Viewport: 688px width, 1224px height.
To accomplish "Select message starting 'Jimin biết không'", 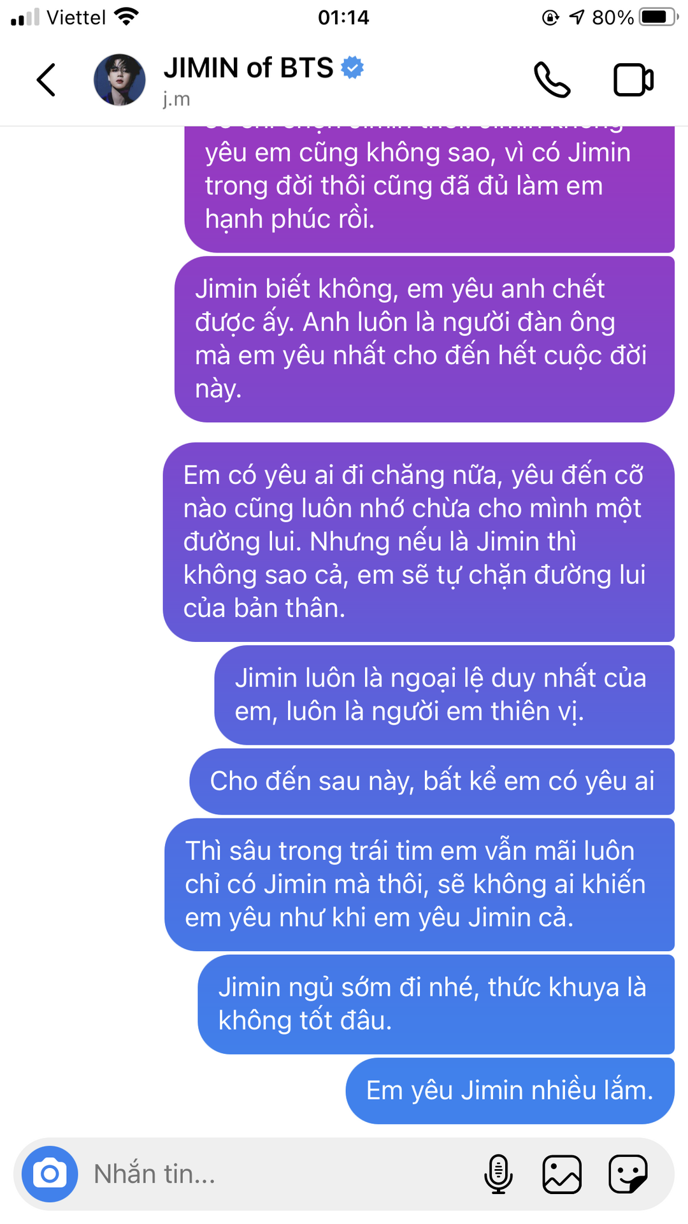I will tap(424, 339).
